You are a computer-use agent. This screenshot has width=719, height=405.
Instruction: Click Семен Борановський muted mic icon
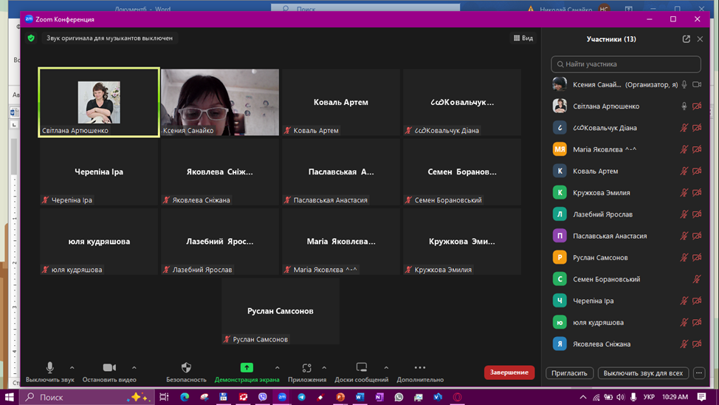(x=697, y=279)
